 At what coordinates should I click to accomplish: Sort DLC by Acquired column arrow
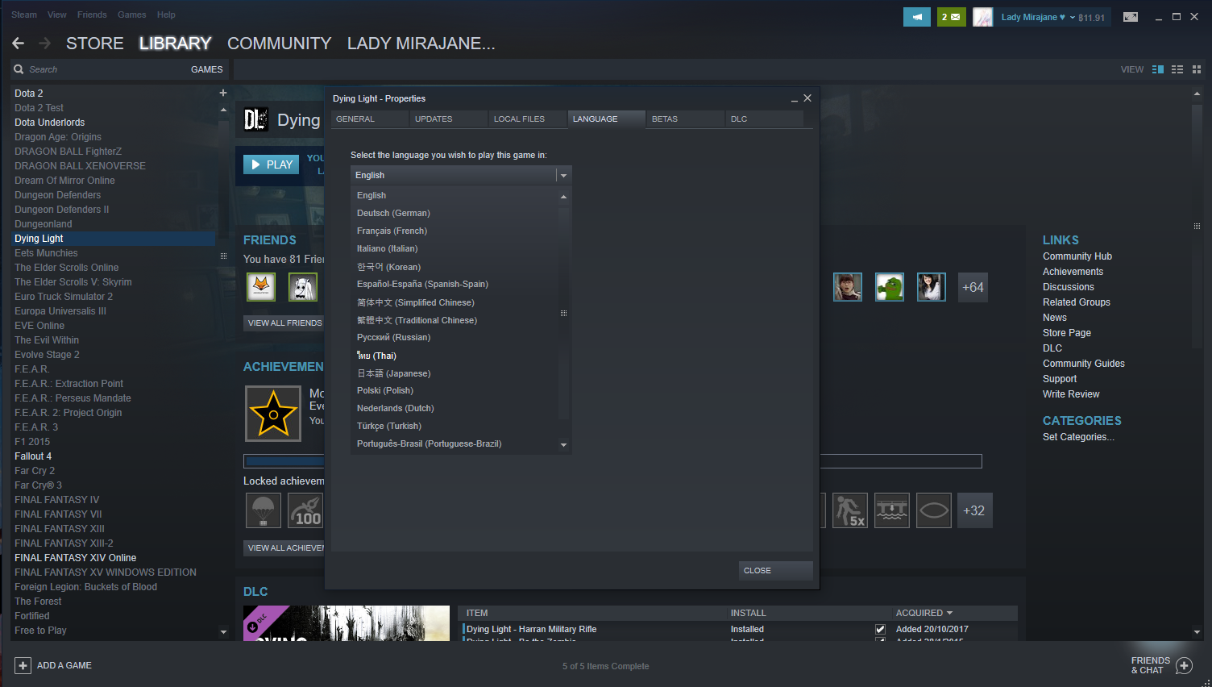click(x=949, y=613)
